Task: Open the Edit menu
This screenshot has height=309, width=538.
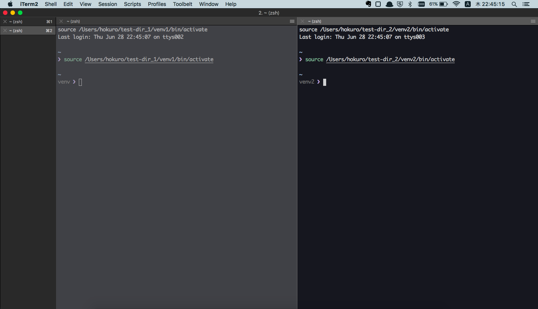Action: coord(68,4)
